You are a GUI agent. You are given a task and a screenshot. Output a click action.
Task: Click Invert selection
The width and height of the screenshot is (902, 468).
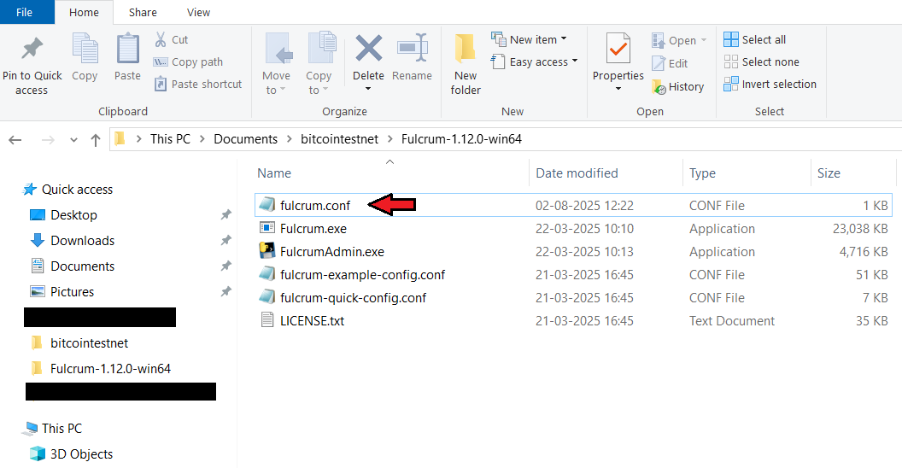click(770, 84)
